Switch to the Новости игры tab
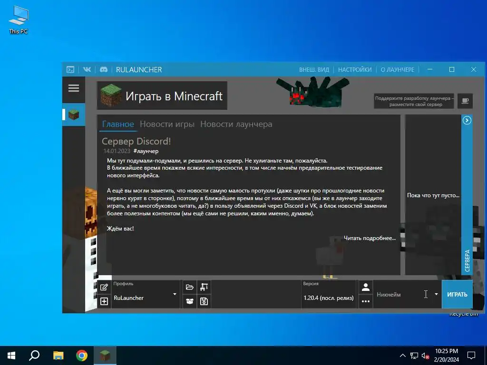This screenshot has height=365, width=487. point(167,124)
